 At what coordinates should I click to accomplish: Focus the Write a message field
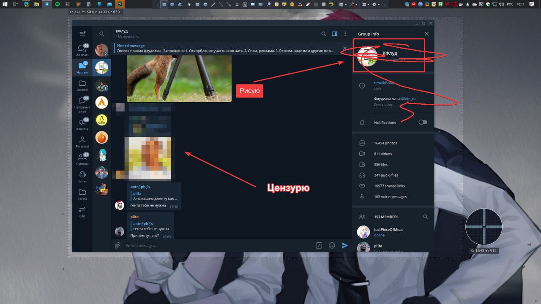219,245
